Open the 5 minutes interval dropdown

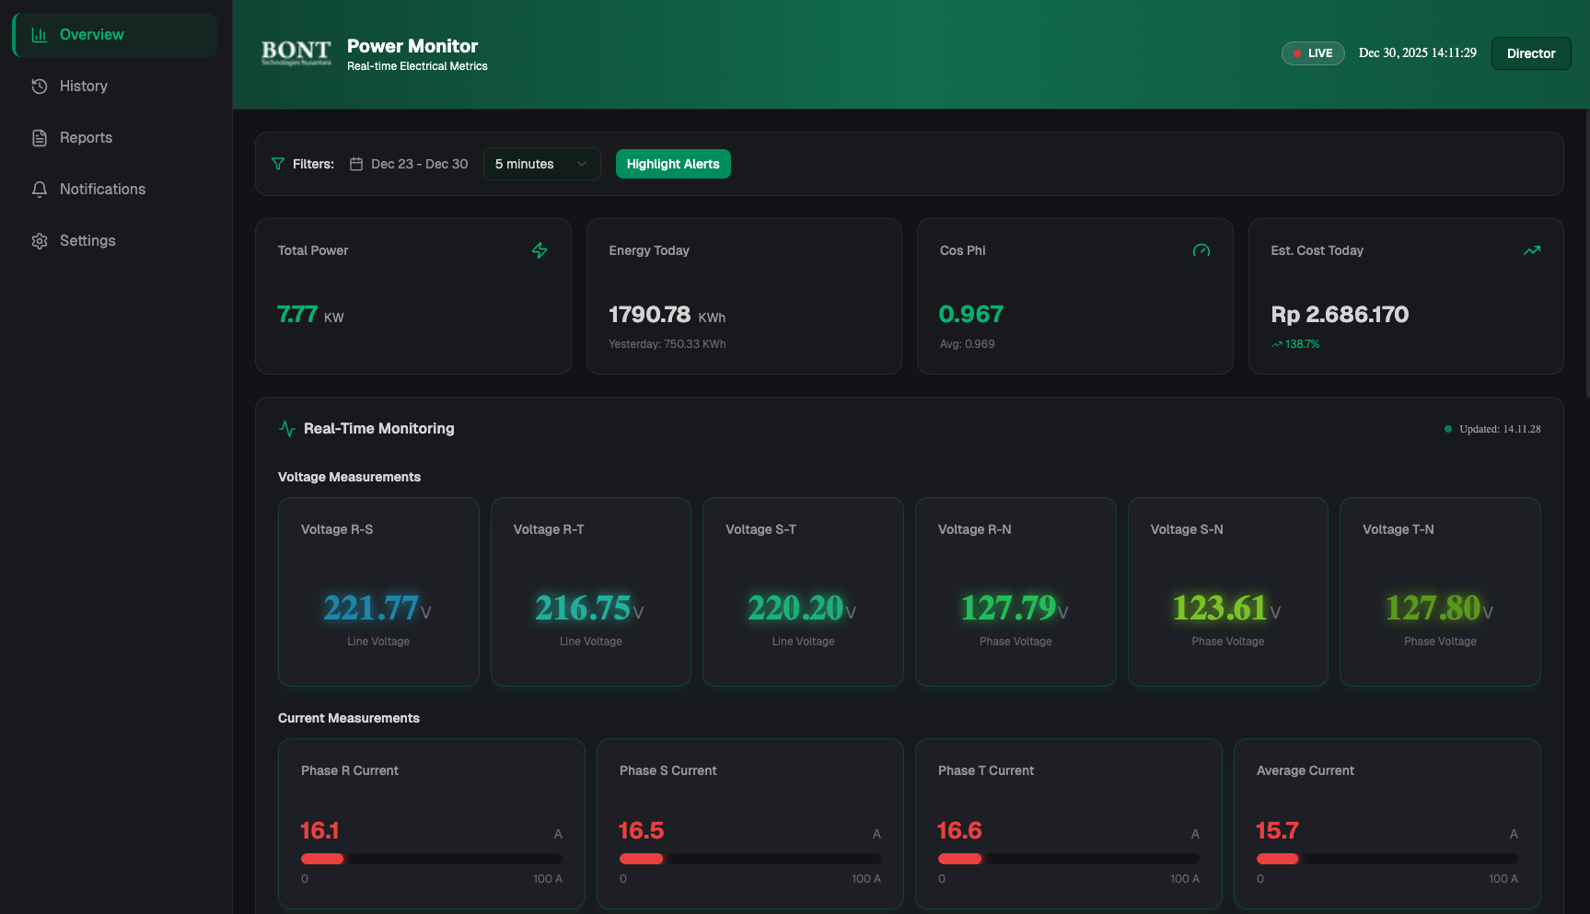541,164
